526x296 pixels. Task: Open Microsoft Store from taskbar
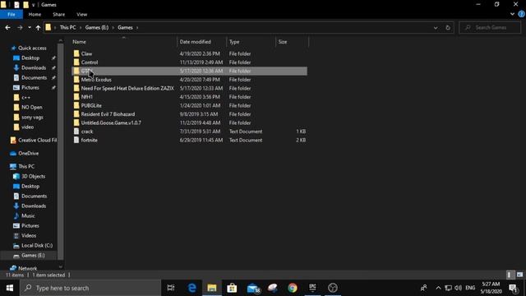[232, 288]
